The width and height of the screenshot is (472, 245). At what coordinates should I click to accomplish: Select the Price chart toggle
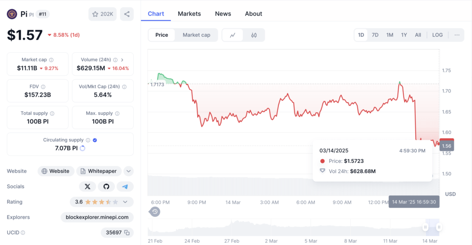point(162,35)
